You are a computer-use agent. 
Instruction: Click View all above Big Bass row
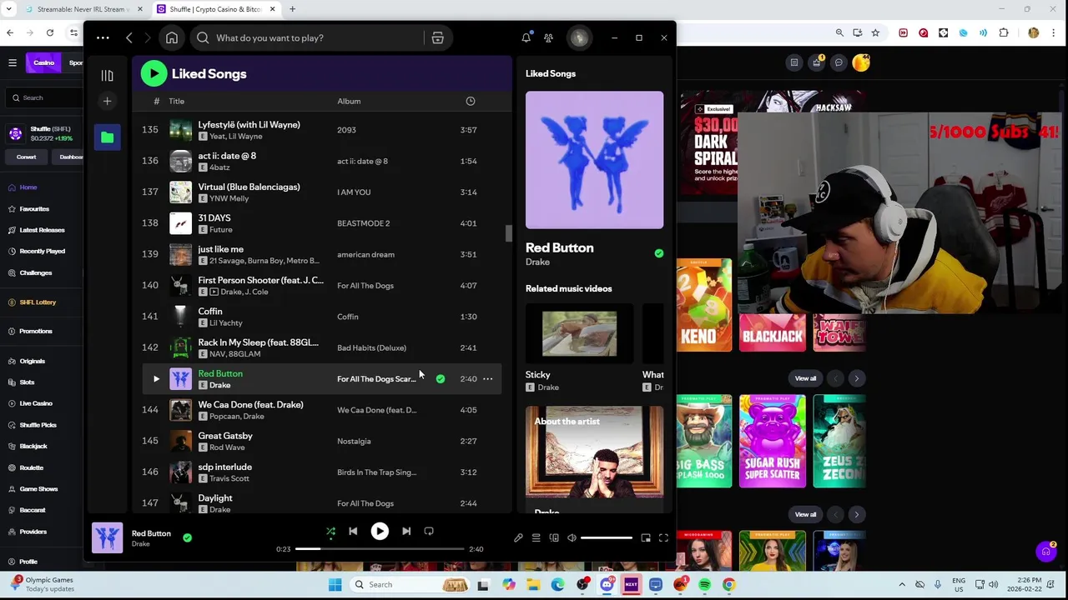805,378
